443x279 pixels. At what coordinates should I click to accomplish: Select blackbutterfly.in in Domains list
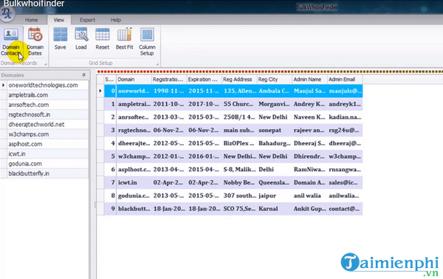[x=47, y=173]
